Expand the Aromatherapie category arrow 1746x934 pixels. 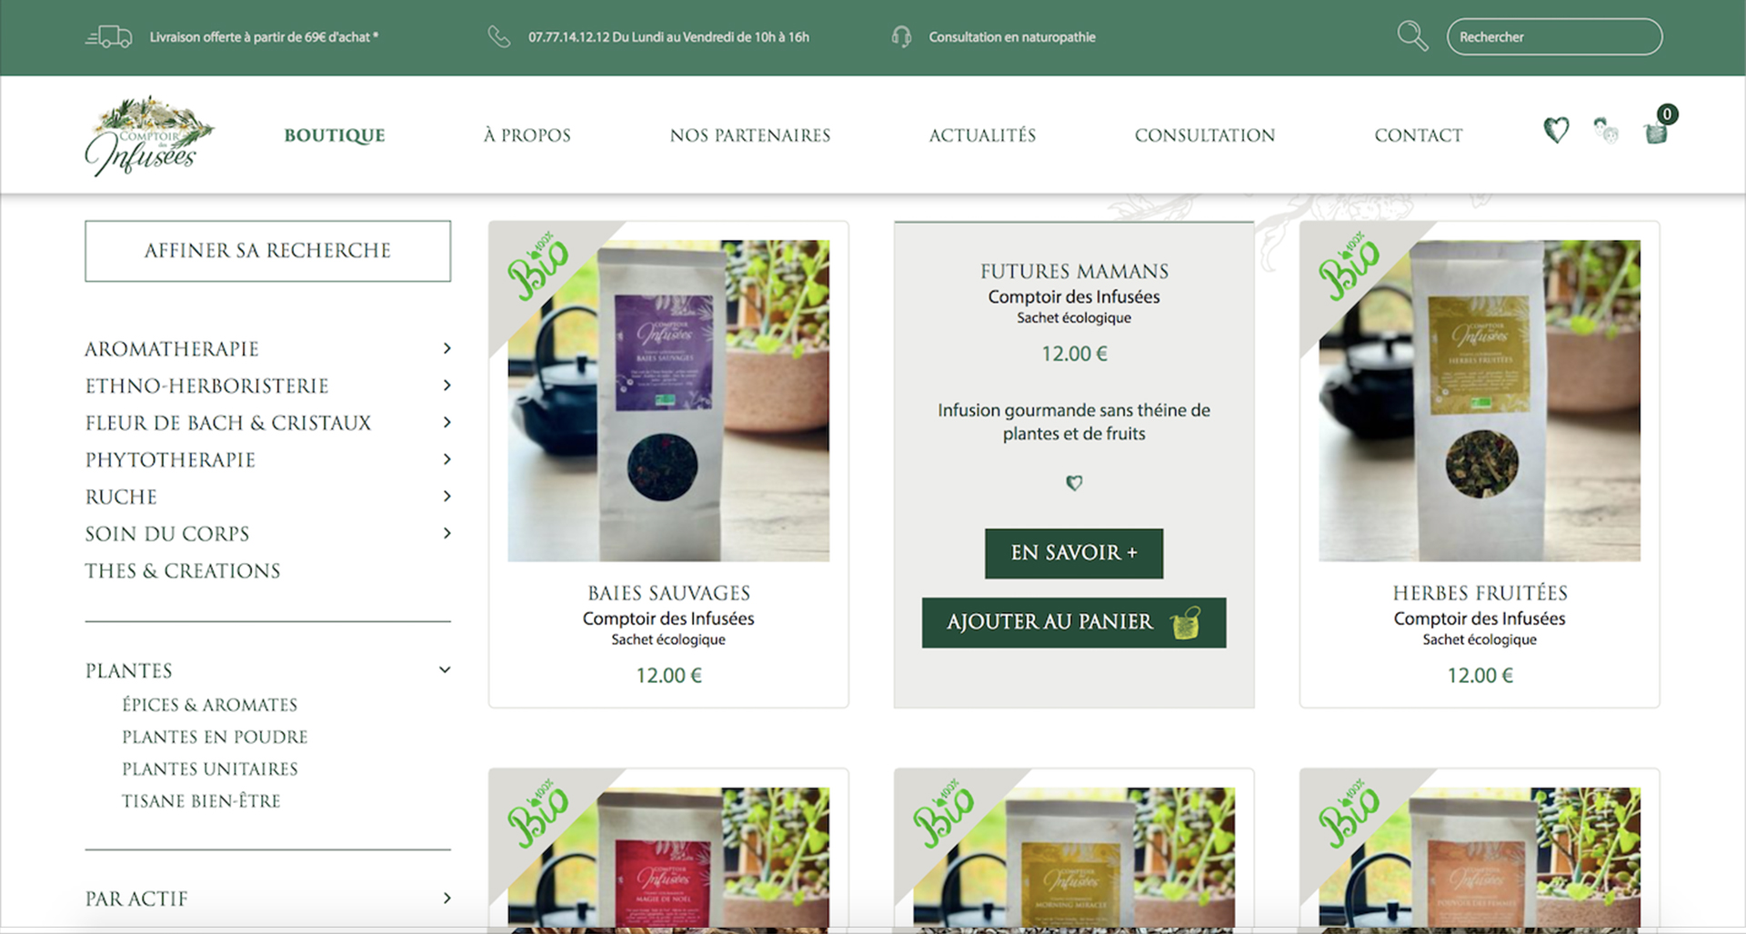[x=447, y=348]
